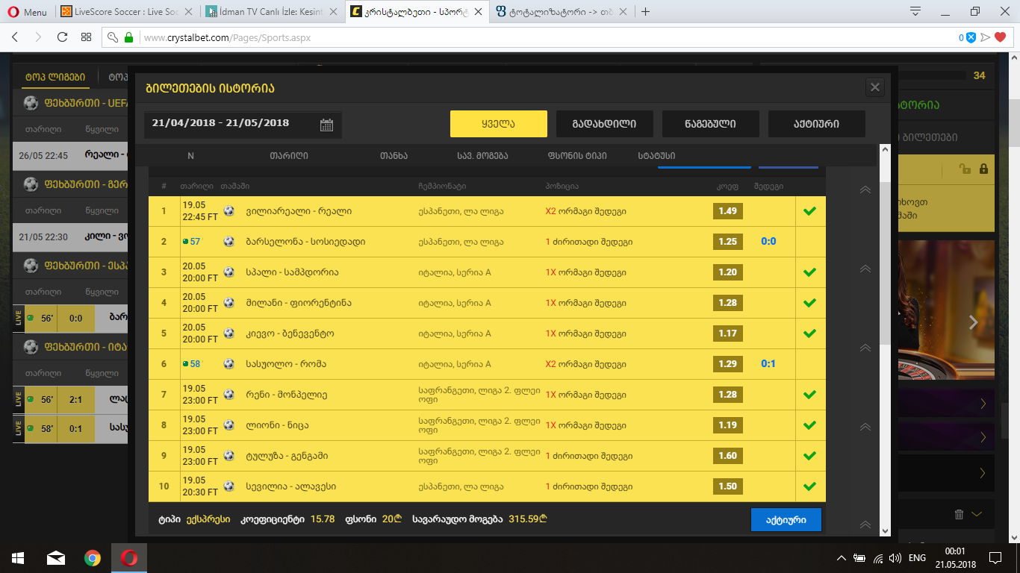Click the soccer ball in the სევილია - ალავესი row
Image resolution: width=1020 pixels, height=573 pixels.
228,486
